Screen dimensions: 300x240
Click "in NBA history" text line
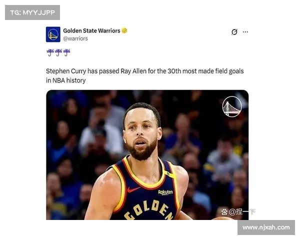point(65,80)
